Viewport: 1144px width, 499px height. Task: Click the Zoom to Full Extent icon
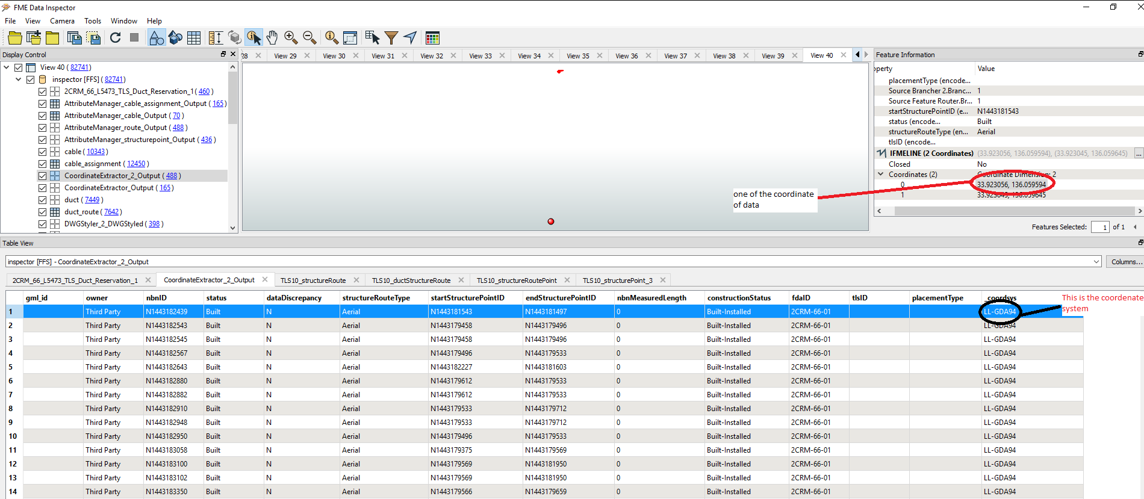point(350,38)
